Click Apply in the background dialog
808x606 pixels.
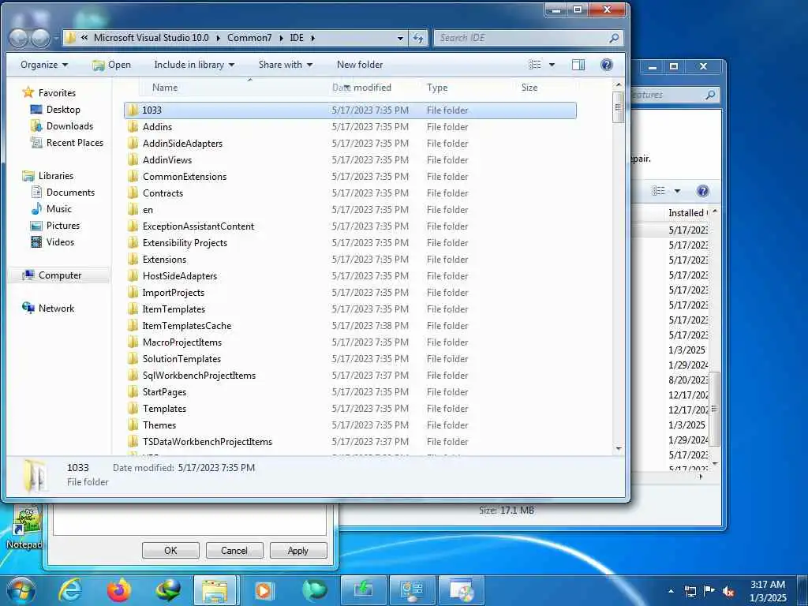298,550
